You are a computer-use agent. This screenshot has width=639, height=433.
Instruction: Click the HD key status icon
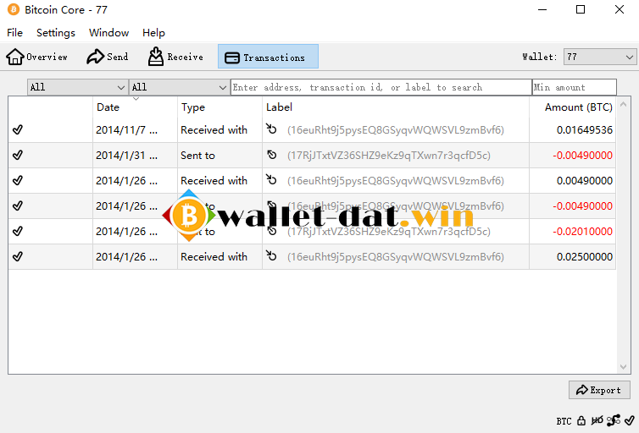[597, 421]
